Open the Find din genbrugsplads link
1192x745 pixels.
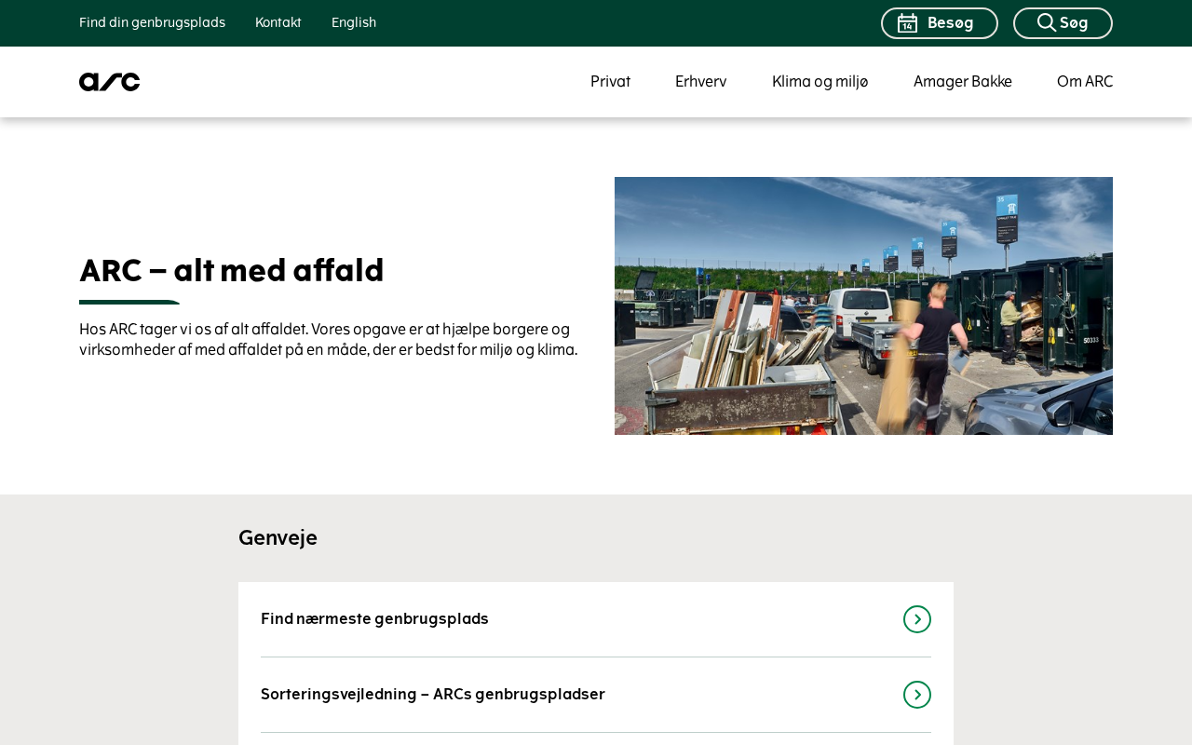tap(152, 22)
